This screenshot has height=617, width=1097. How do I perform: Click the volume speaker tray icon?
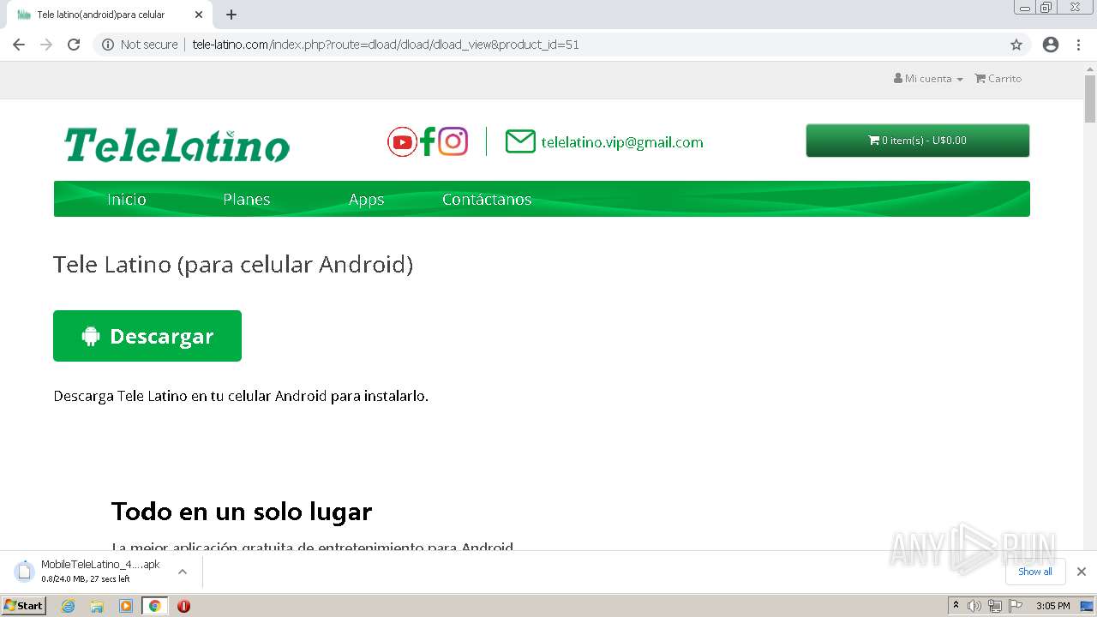pyautogui.click(x=974, y=606)
